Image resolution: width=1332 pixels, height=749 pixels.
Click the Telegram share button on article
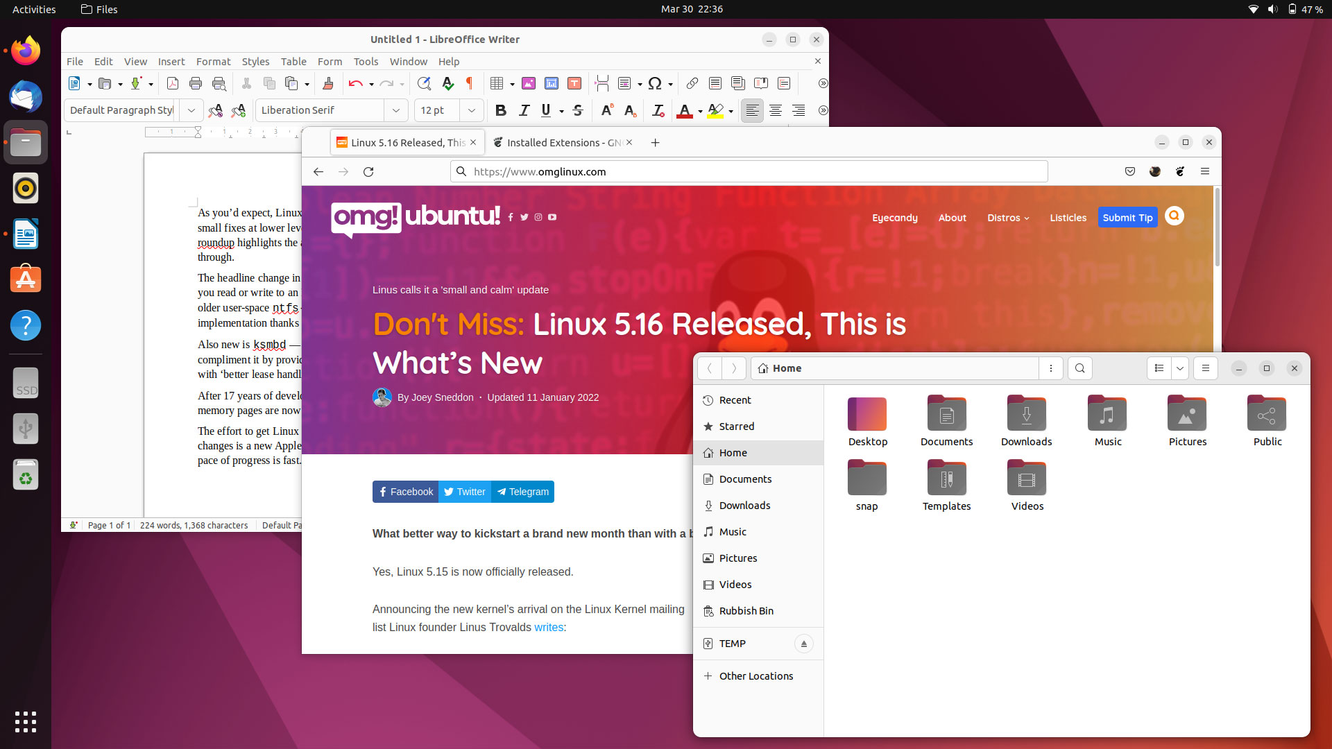pyautogui.click(x=522, y=492)
